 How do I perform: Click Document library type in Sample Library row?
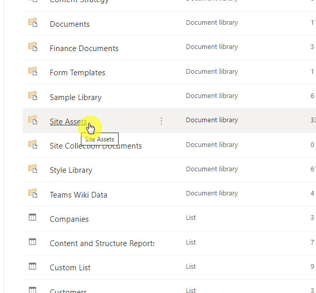[x=212, y=96]
